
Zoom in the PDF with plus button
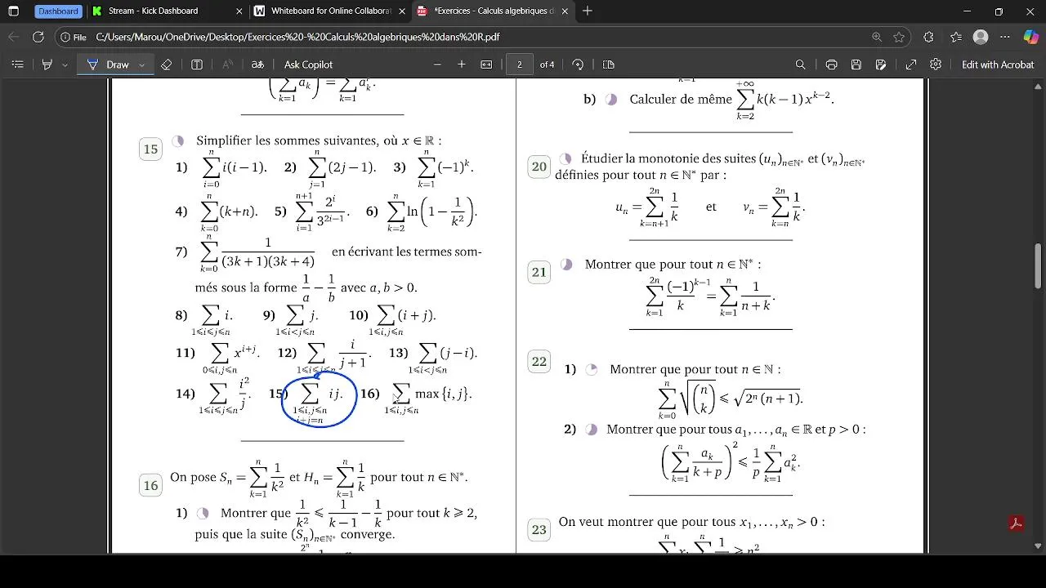[x=462, y=65]
